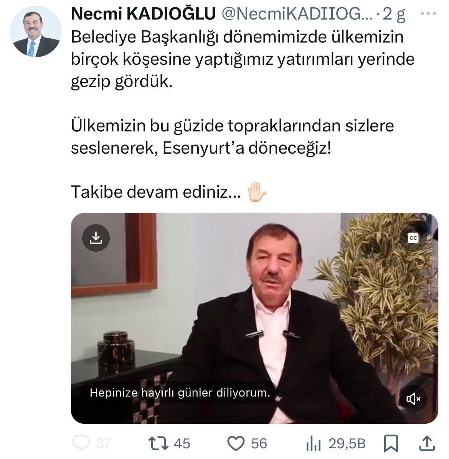Open the @NecmiKADIIOG... handle link

pos(297,13)
